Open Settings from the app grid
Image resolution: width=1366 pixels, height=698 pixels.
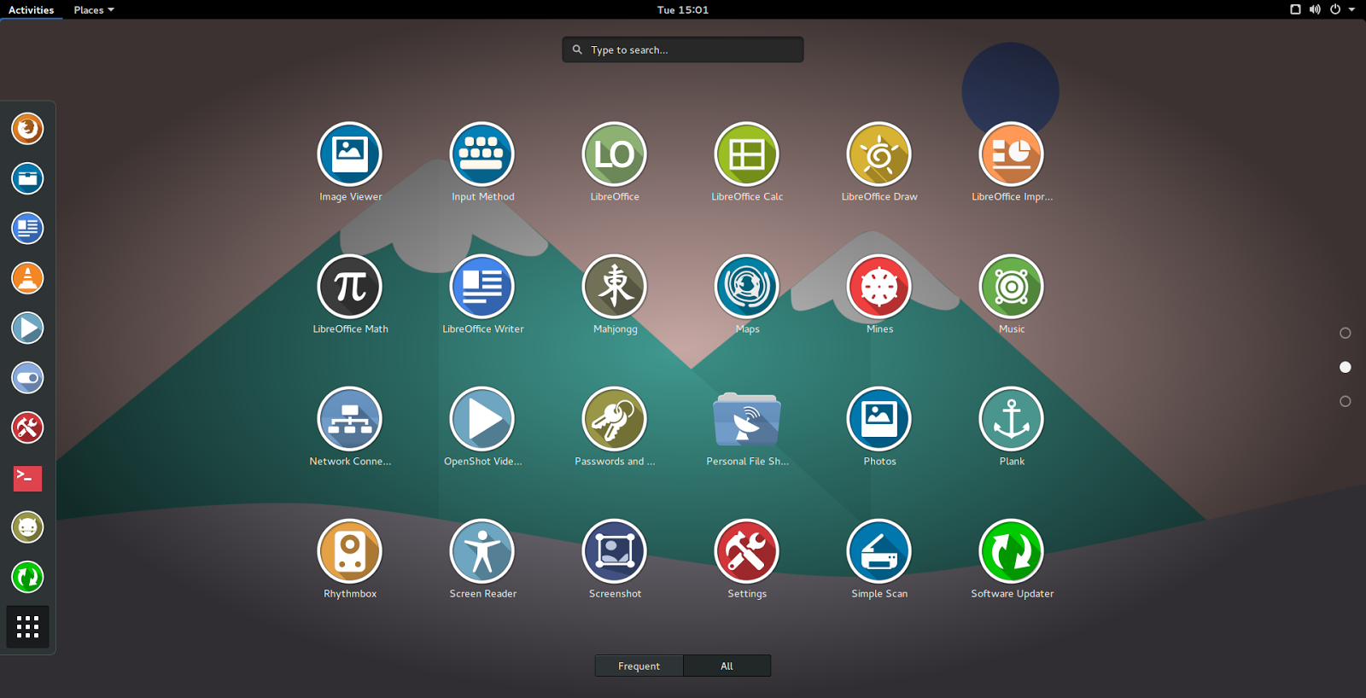[x=747, y=551]
